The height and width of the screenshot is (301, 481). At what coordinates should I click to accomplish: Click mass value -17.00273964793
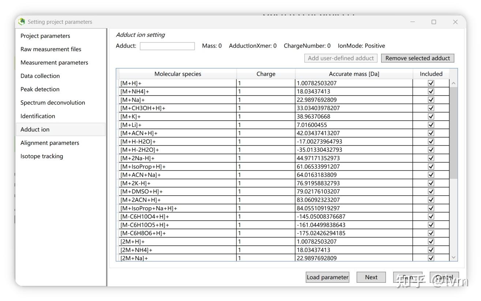coord(319,142)
